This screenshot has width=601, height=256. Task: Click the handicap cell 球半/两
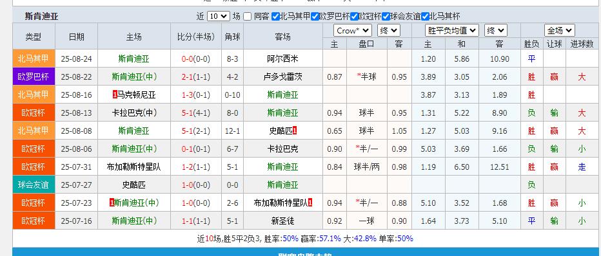(367, 167)
